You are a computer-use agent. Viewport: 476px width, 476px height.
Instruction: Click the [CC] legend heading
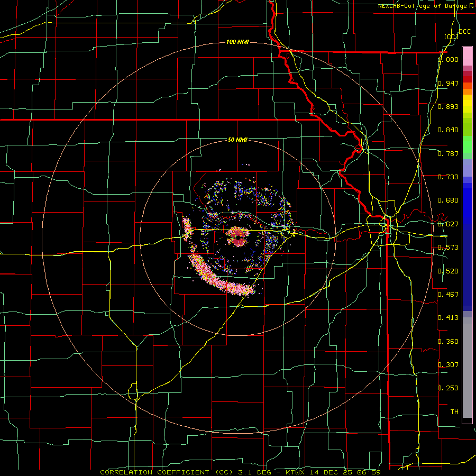[451, 36]
